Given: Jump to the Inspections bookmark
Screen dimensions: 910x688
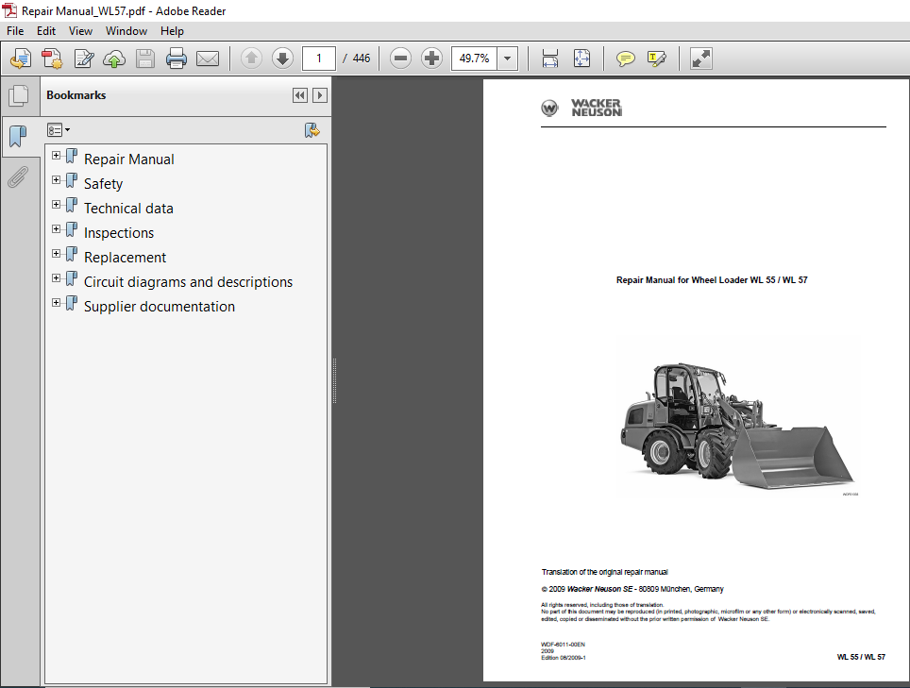Looking at the screenshot, I should (119, 233).
